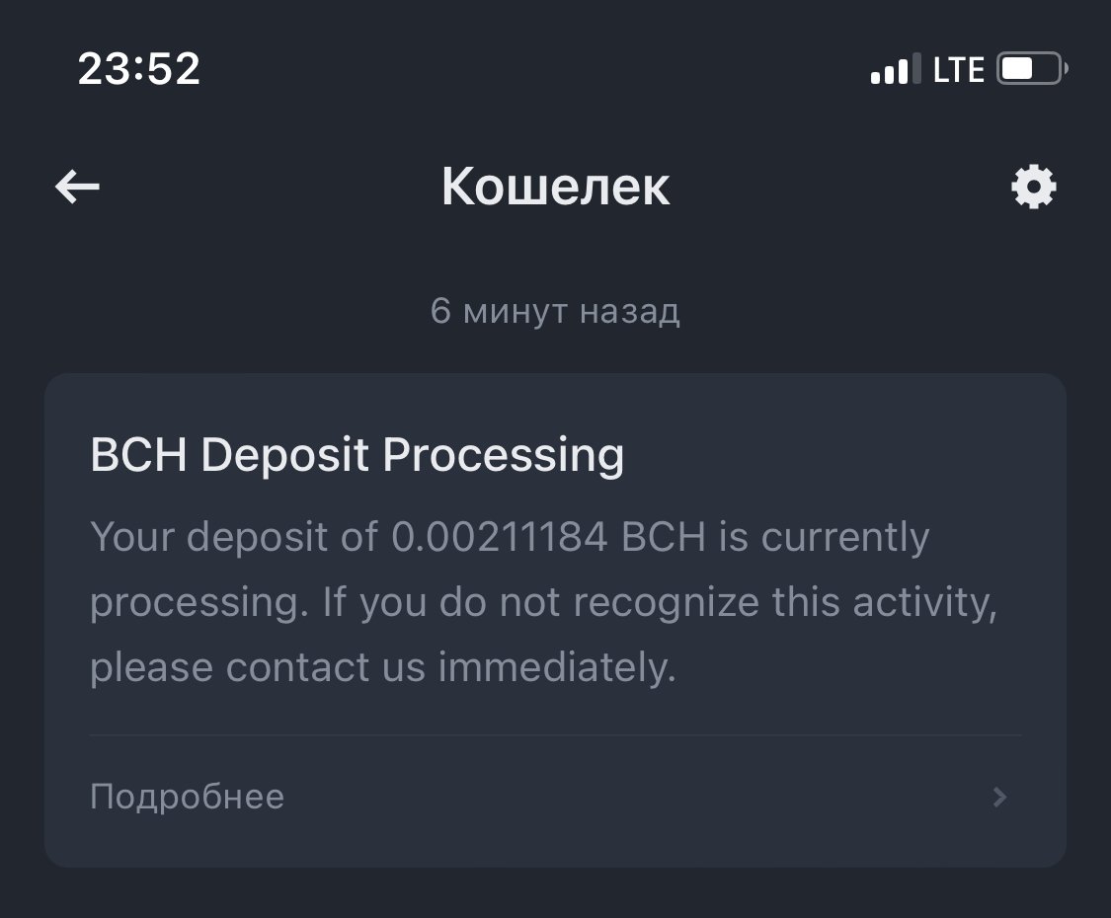Viewport: 1111px width, 918px height.
Task: Open the Подробнее link
Action: point(187,797)
